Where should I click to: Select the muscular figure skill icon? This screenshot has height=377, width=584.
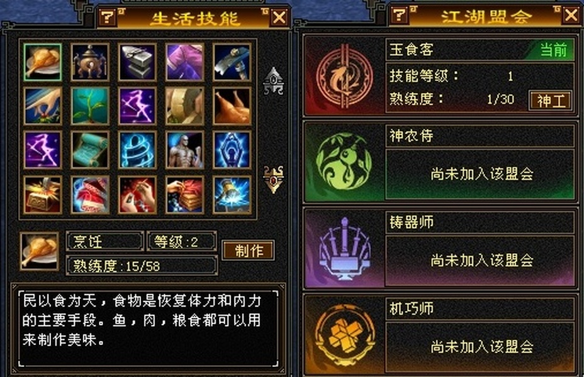pos(185,150)
